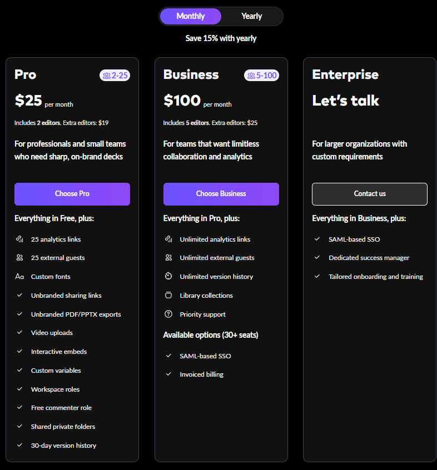Click the Library collections icon

point(168,296)
